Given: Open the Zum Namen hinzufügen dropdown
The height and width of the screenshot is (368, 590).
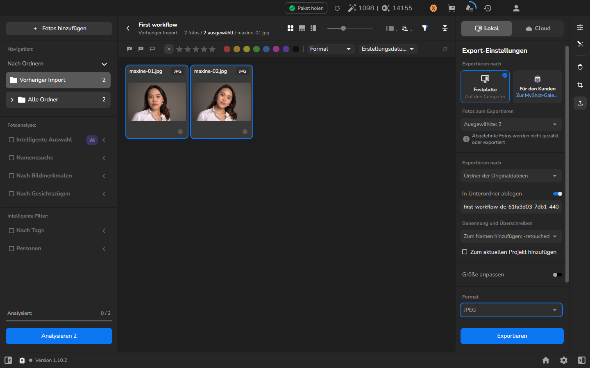Looking at the screenshot, I should click(511, 236).
